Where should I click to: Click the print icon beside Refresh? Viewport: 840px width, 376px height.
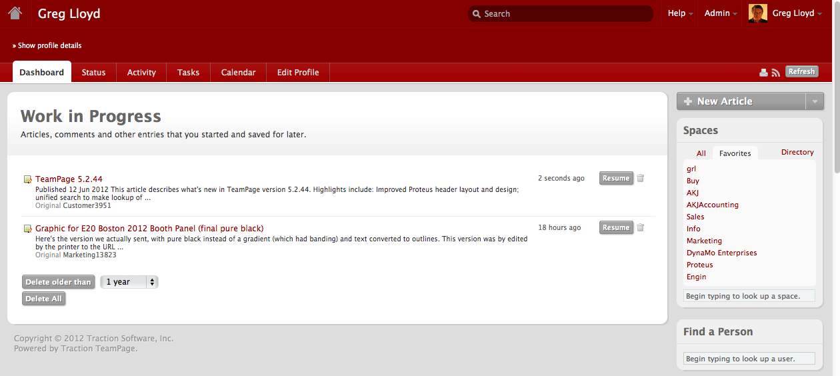pyautogui.click(x=764, y=73)
